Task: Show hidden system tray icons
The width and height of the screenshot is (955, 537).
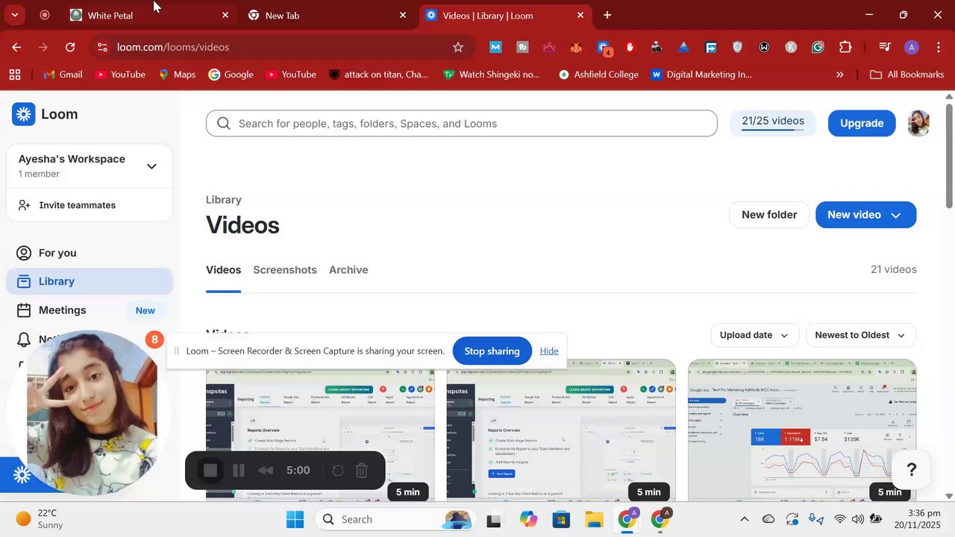Action: tap(744, 519)
